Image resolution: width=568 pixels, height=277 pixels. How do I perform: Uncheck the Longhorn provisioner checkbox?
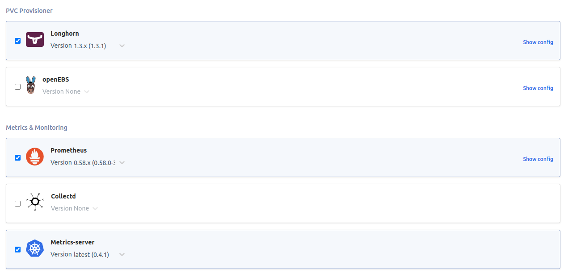coord(17,41)
